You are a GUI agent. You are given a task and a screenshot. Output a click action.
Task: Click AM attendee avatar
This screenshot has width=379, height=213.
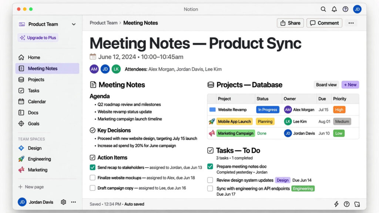coord(94,69)
